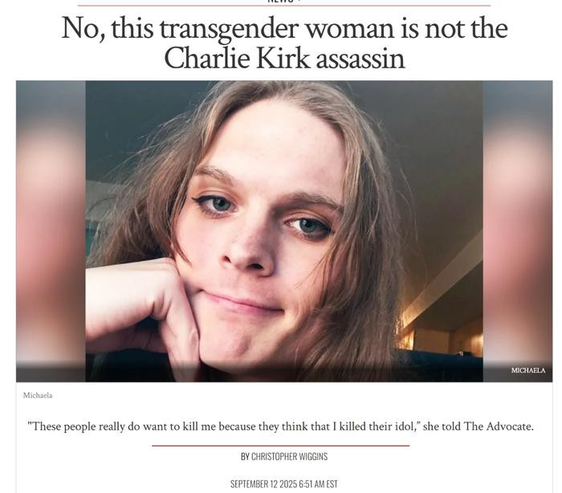Screen dimensions: 562x493
Task: Click the article headline about the transgender woman
Action: 284,43
